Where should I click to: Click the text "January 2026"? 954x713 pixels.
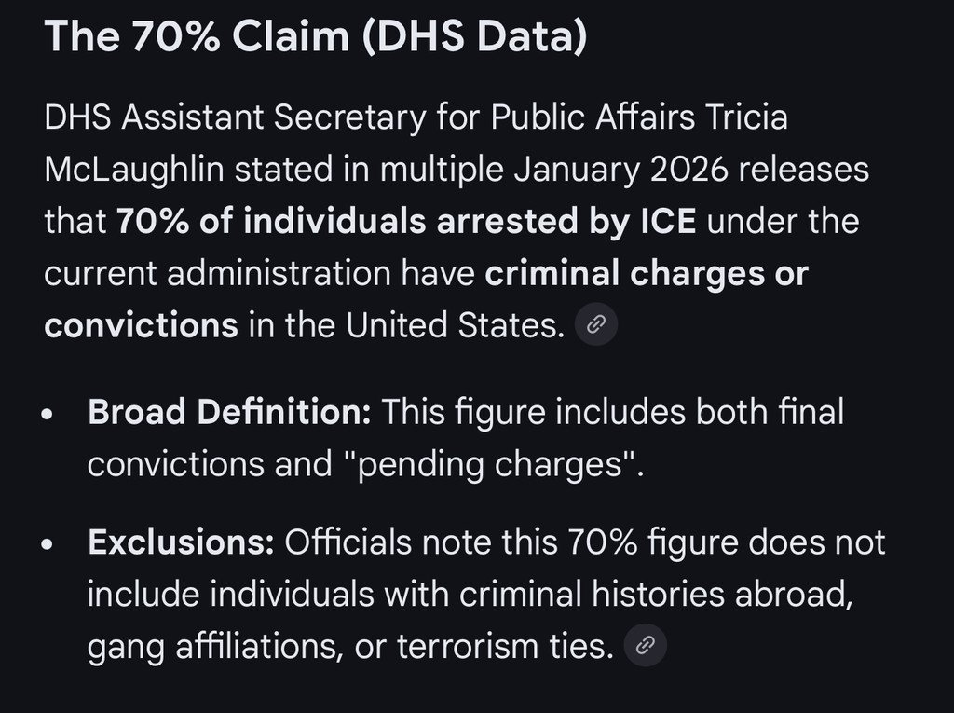(x=597, y=171)
